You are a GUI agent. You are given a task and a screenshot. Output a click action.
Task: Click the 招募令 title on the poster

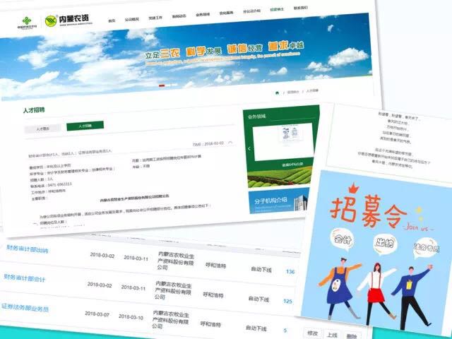click(368, 212)
